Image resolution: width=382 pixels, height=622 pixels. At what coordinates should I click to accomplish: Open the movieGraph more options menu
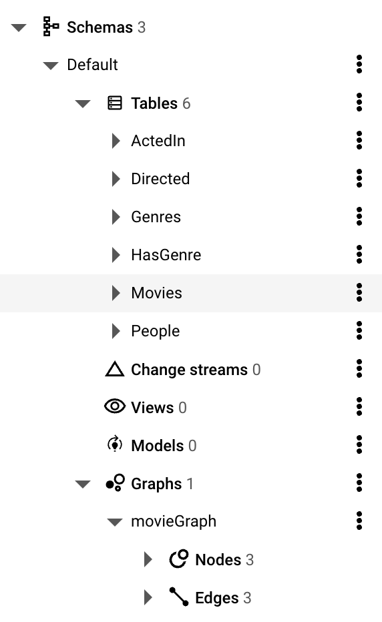(x=359, y=521)
